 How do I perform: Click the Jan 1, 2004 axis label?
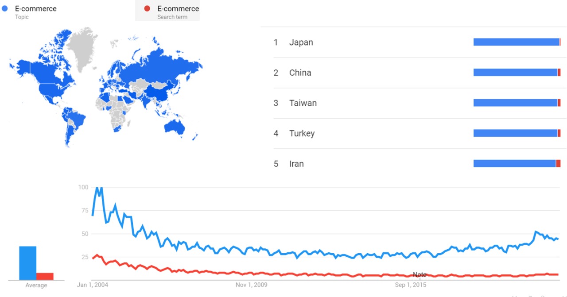click(x=93, y=285)
